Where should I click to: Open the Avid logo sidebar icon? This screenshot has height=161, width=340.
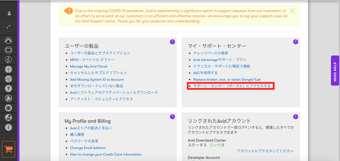click(8, 41)
